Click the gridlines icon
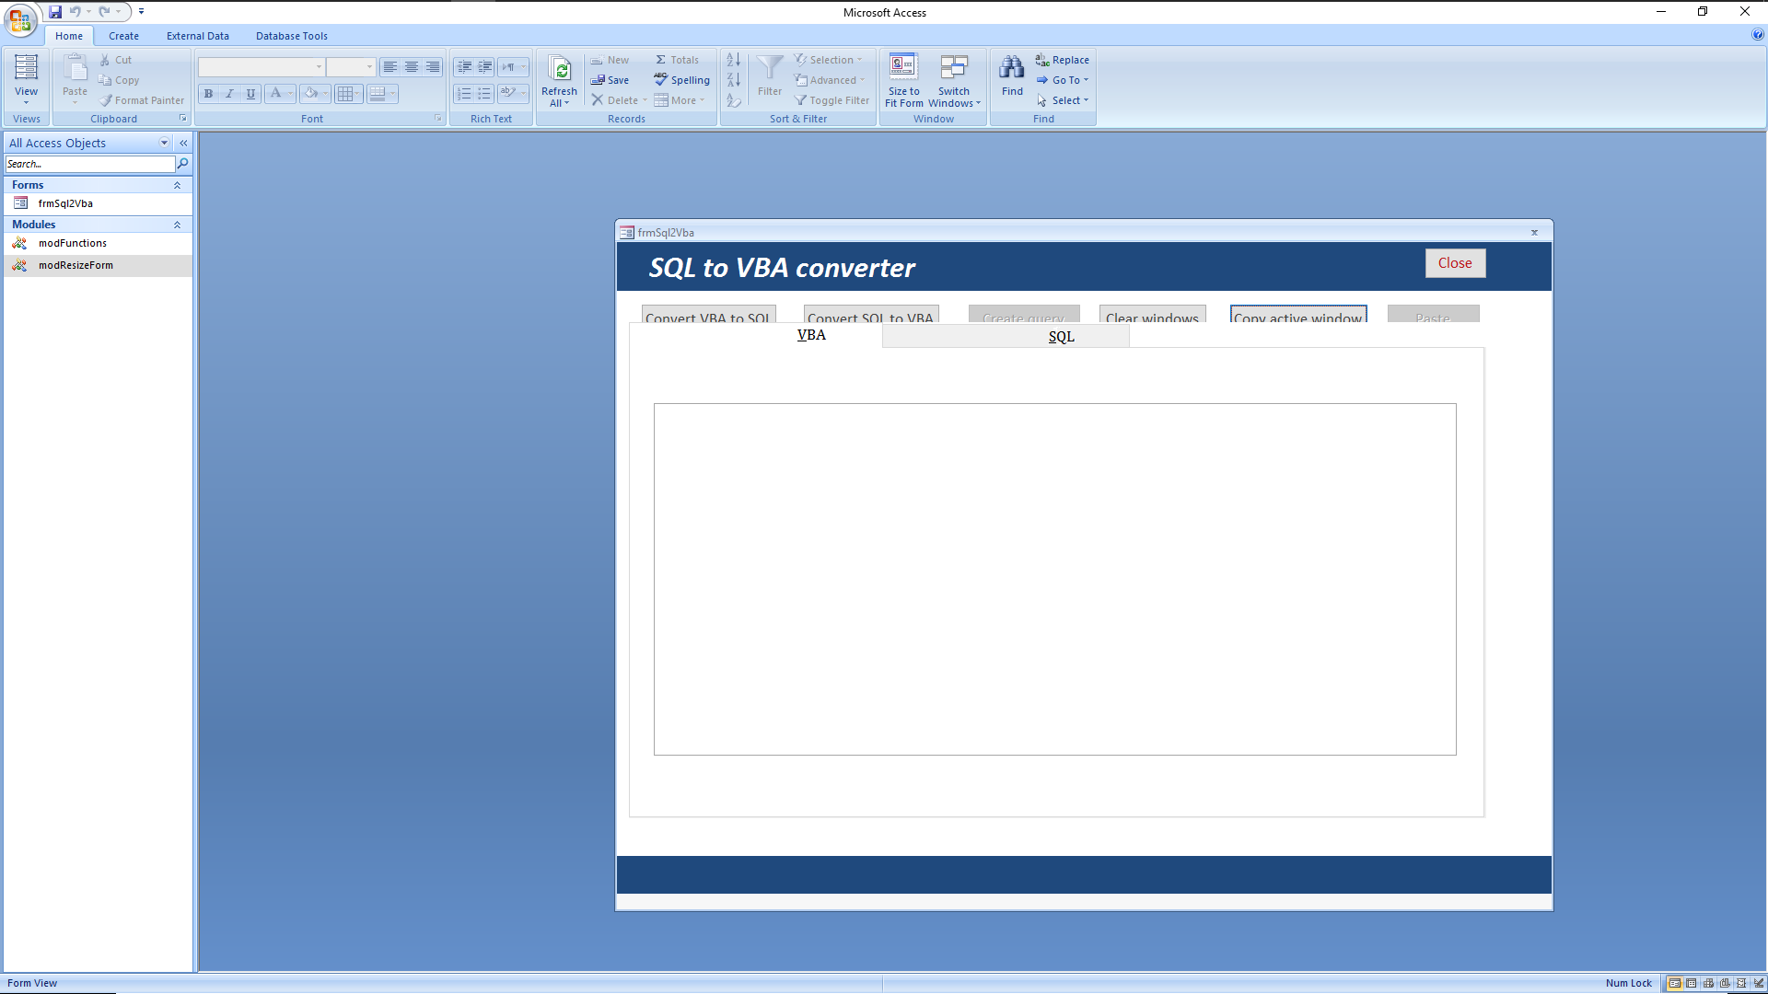The height and width of the screenshot is (994, 1768). [345, 94]
